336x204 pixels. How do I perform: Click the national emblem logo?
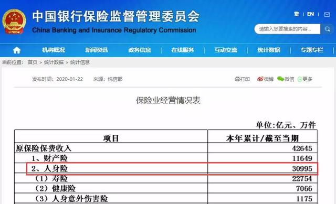(x=14, y=21)
